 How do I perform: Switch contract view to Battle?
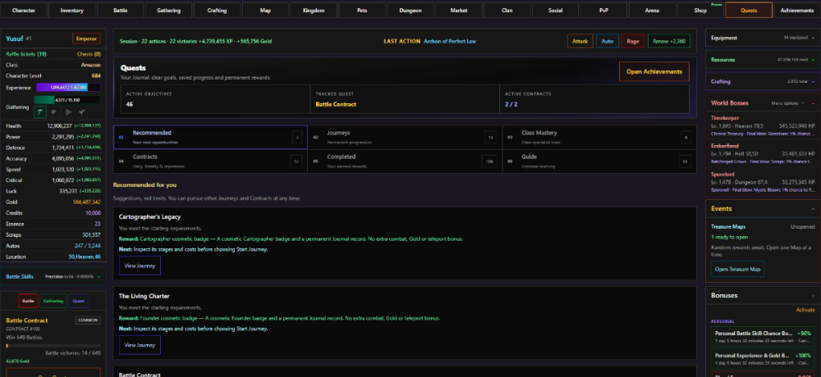tap(28, 301)
